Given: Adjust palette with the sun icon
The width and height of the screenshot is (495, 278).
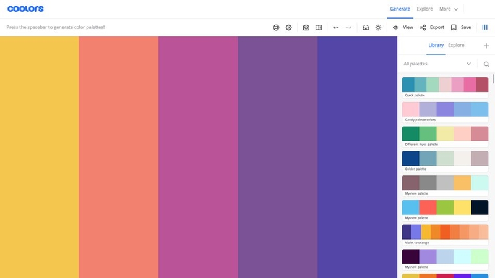Looking at the screenshot, I should pyautogui.click(x=378, y=27).
